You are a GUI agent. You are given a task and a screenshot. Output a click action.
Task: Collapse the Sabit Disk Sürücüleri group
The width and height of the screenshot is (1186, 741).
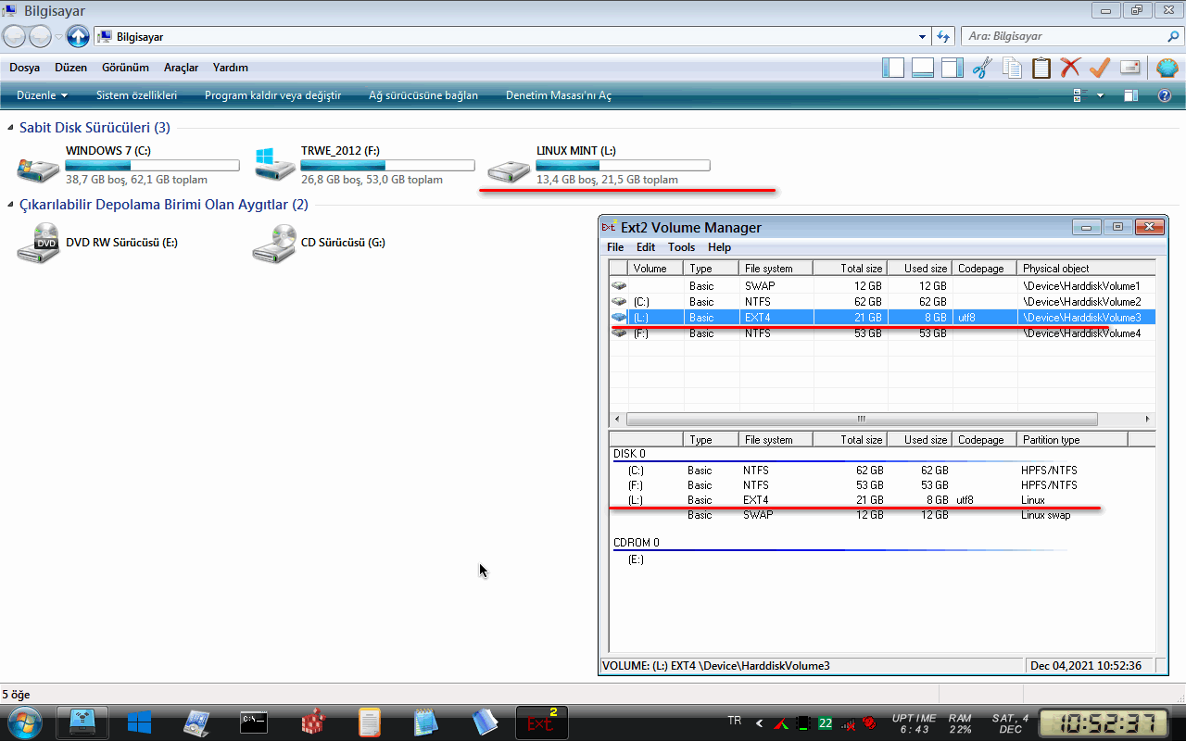click(11, 128)
